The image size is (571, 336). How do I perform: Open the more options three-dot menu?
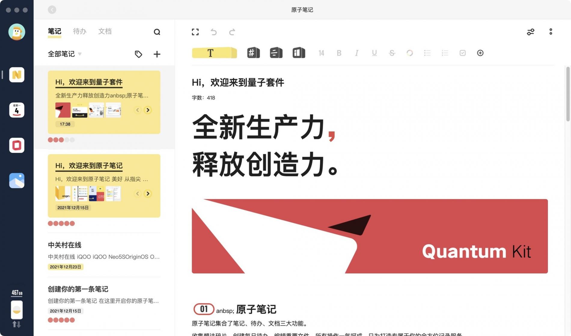coord(551,32)
